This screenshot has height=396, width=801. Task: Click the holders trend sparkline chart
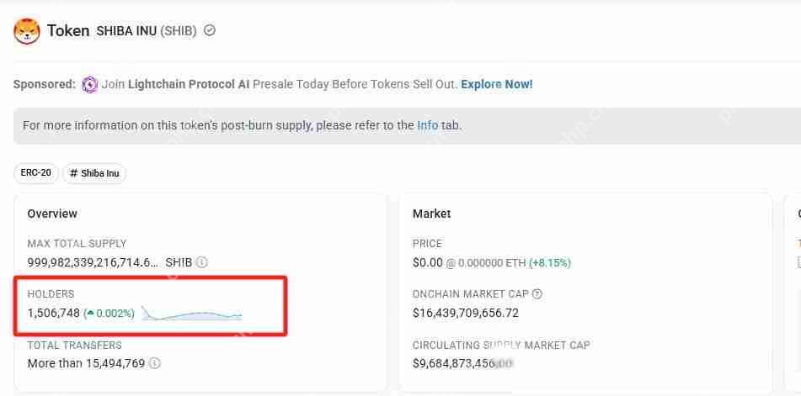(192, 314)
